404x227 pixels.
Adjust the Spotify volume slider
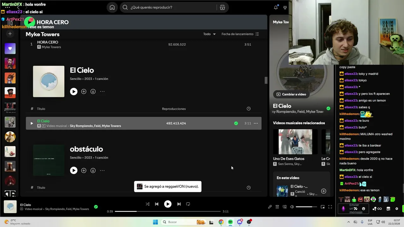[306, 207]
